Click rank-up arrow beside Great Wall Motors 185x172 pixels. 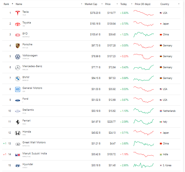point(4,144)
